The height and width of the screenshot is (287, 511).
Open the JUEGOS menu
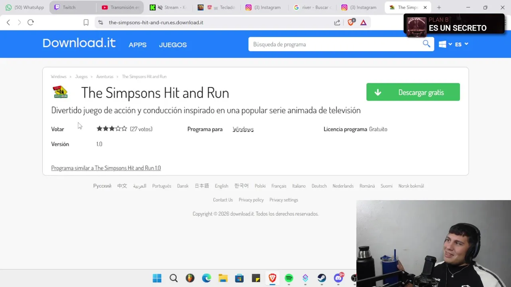pos(173,45)
